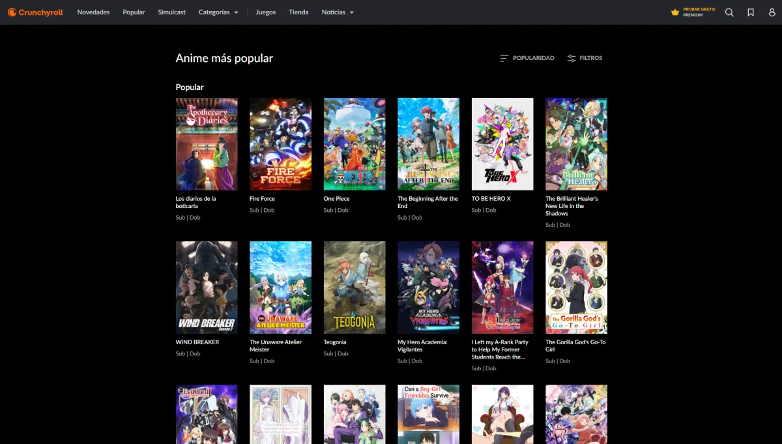
Task: Select the TO BE HERO X poster
Action: pyautogui.click(x=502, y=144)
